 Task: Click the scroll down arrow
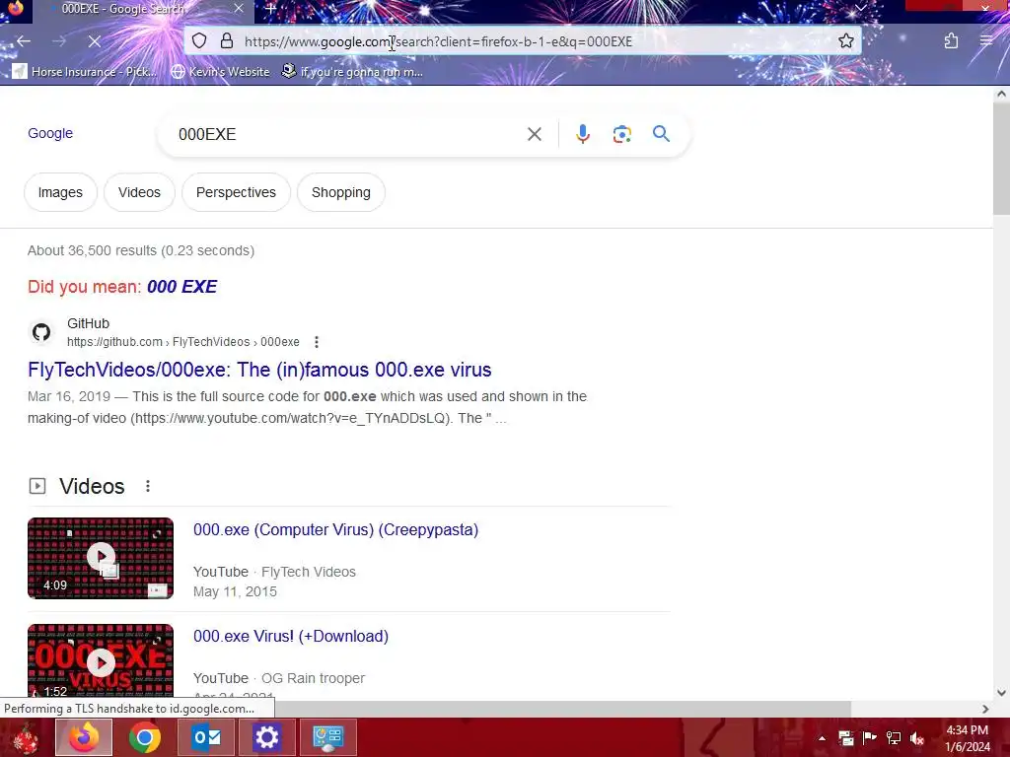click(x=1001, y=693)
